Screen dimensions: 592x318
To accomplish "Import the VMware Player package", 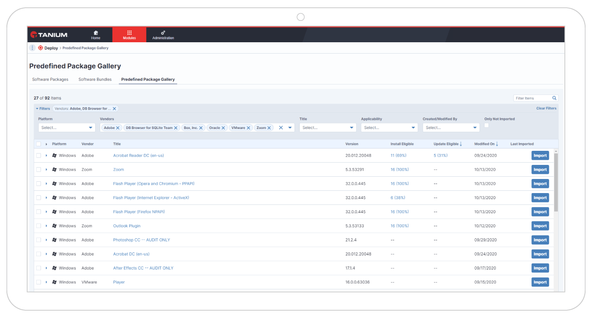I will [x=540, y=282].
